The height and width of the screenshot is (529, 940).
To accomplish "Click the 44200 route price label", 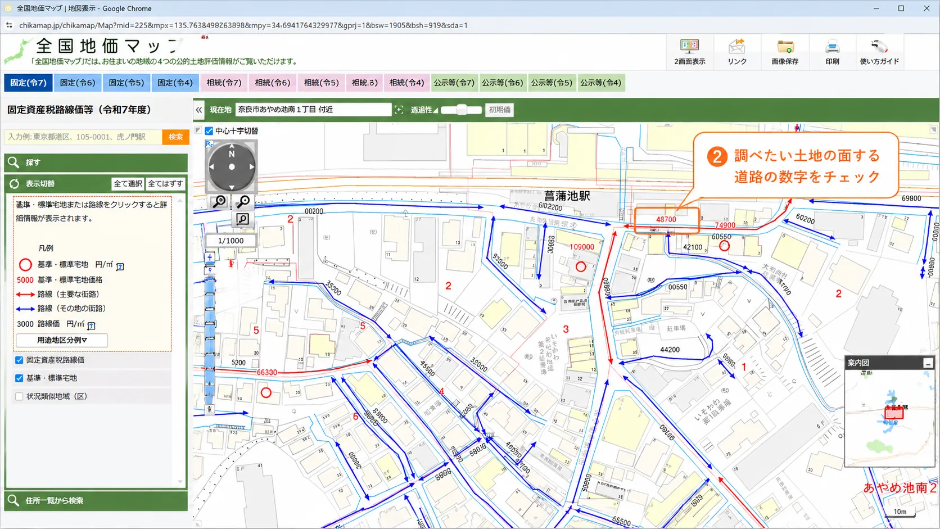I will click(670, 350).
